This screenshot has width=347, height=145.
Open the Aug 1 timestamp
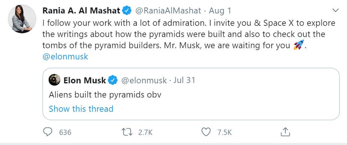click(220, 10)
